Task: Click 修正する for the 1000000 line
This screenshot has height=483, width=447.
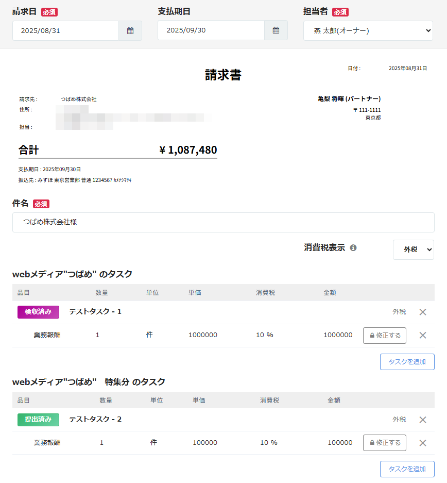Action: pyautogui.click(x=385, y=336)
